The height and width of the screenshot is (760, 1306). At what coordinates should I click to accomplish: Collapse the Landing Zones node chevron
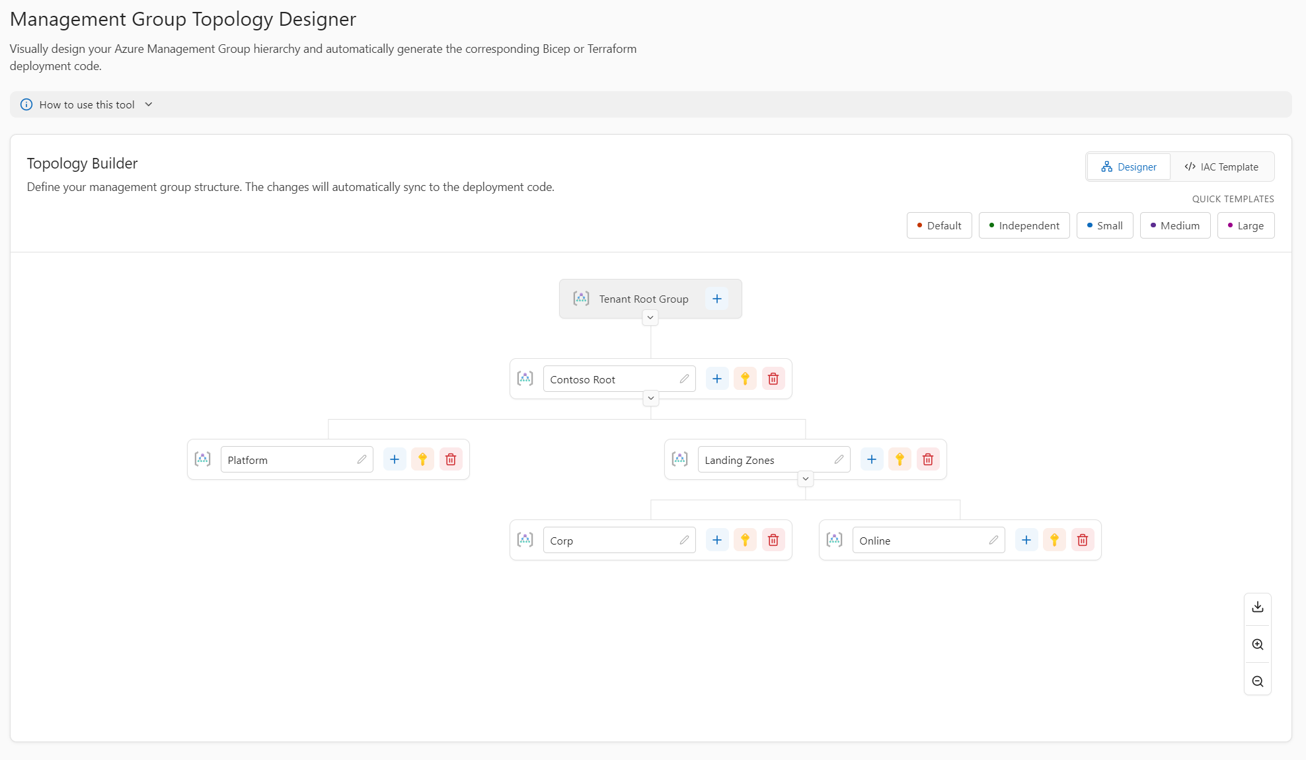click(805, 479)
